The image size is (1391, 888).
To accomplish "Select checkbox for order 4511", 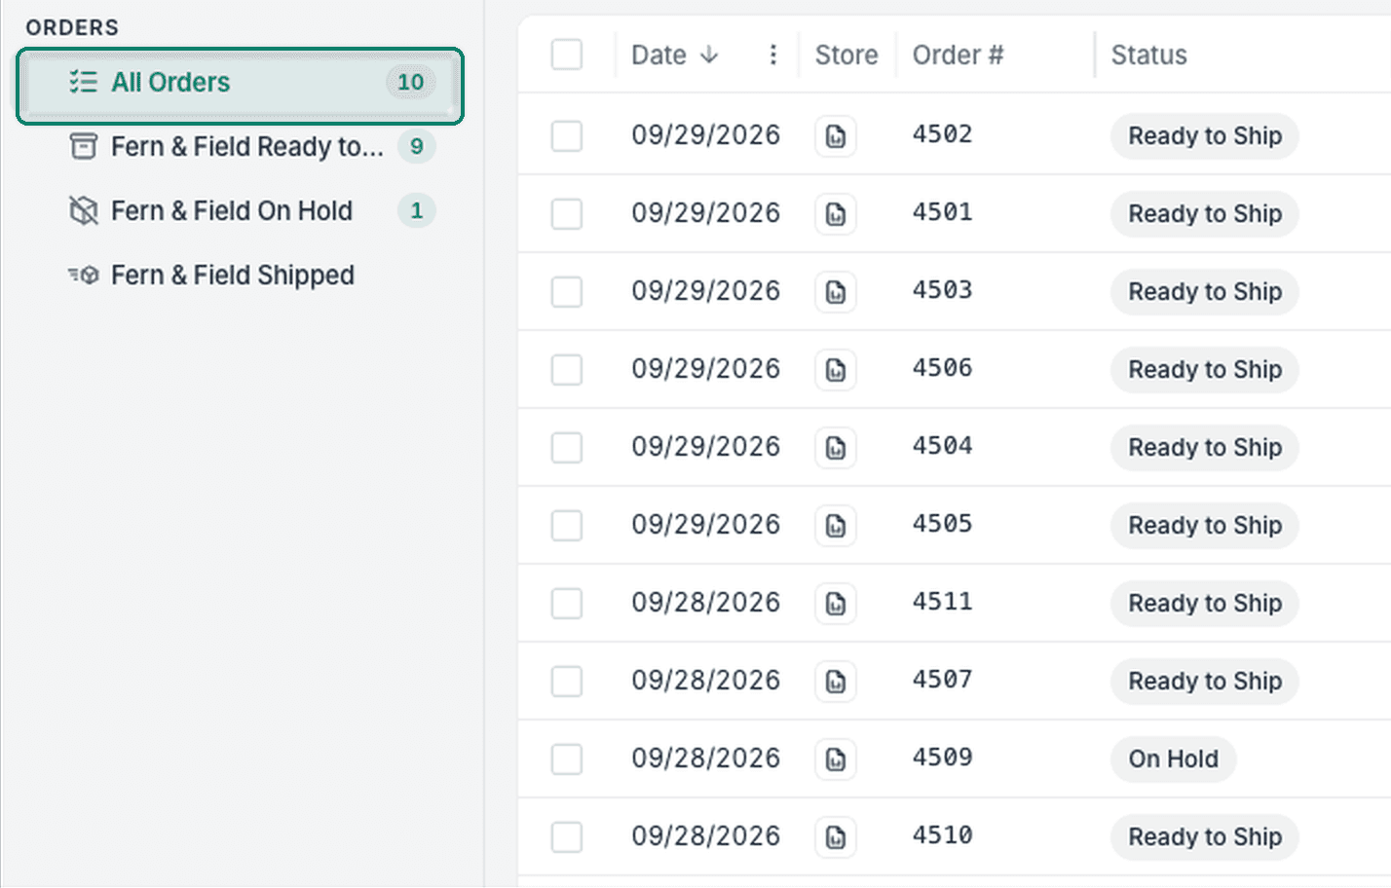I will coord(567,604).
